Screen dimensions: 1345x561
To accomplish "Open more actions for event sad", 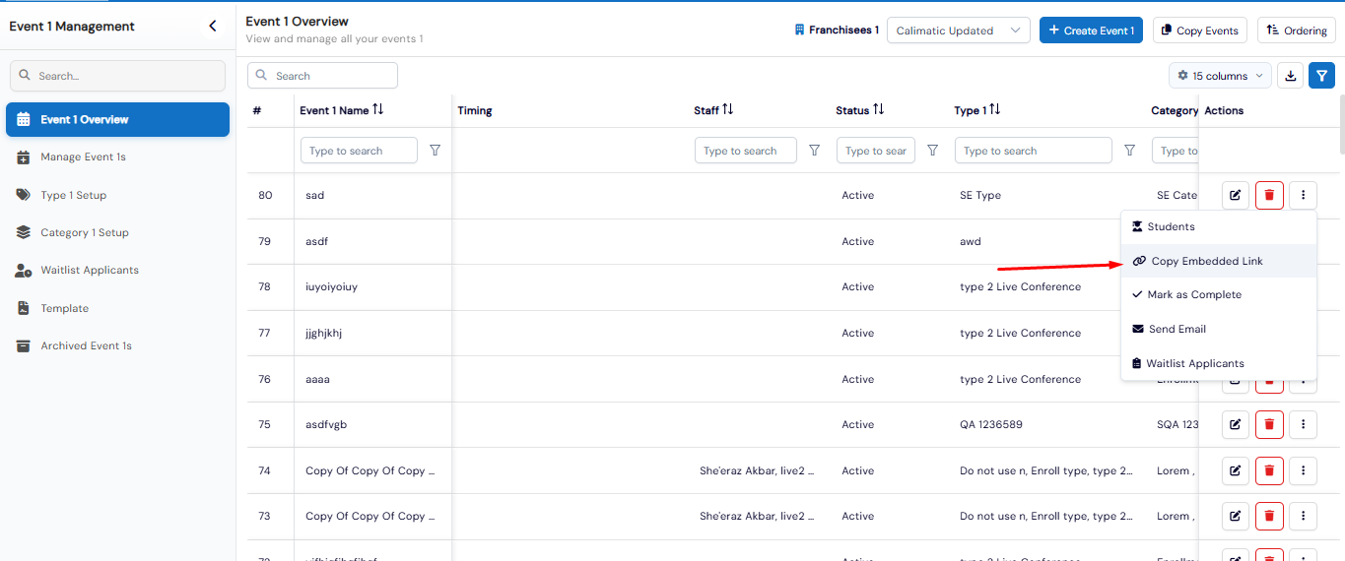I will click(x=1303, y=196).
